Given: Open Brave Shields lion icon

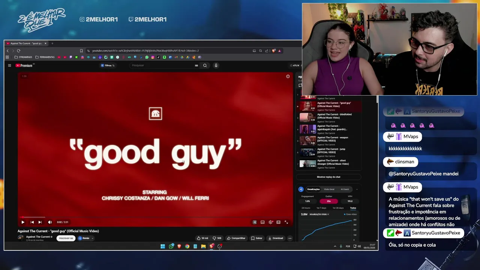Looking at the screenshot, I should click(x=274, y=51).
